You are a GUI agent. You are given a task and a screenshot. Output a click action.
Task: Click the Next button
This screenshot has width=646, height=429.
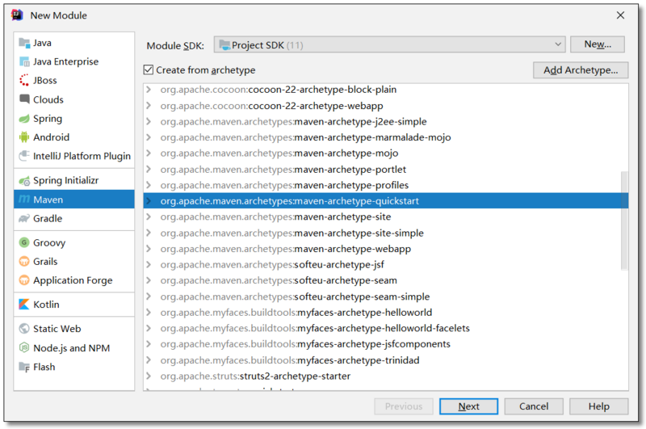[x=468, y=406]
